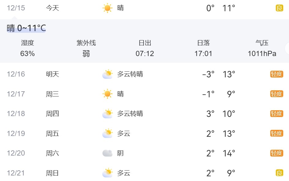The width and height of the screenshot is (289, 181).
Task: Click the weather icon on the 周四 row
Action: click(107, 114)
